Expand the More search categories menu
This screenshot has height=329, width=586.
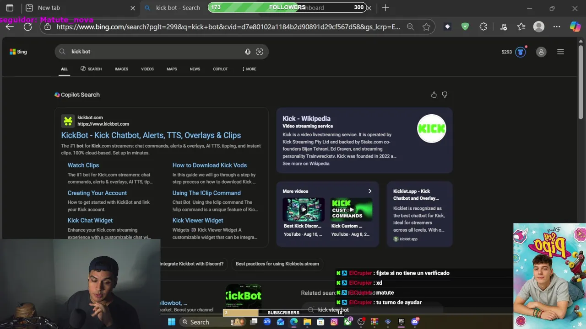click(x=249, y=69)
